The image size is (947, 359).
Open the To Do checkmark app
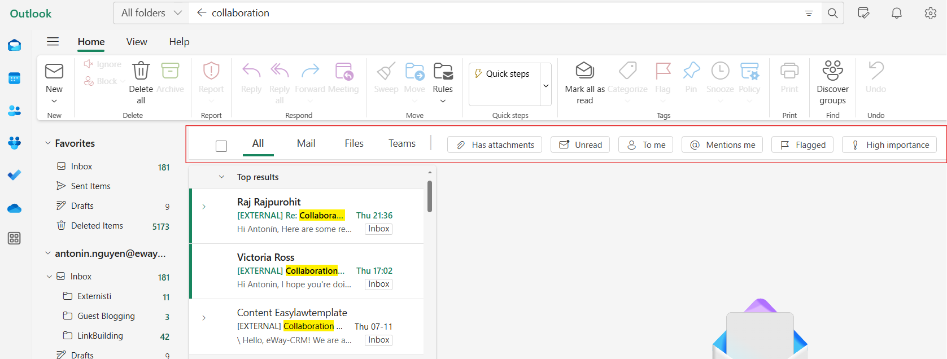(x=15, y=175)
